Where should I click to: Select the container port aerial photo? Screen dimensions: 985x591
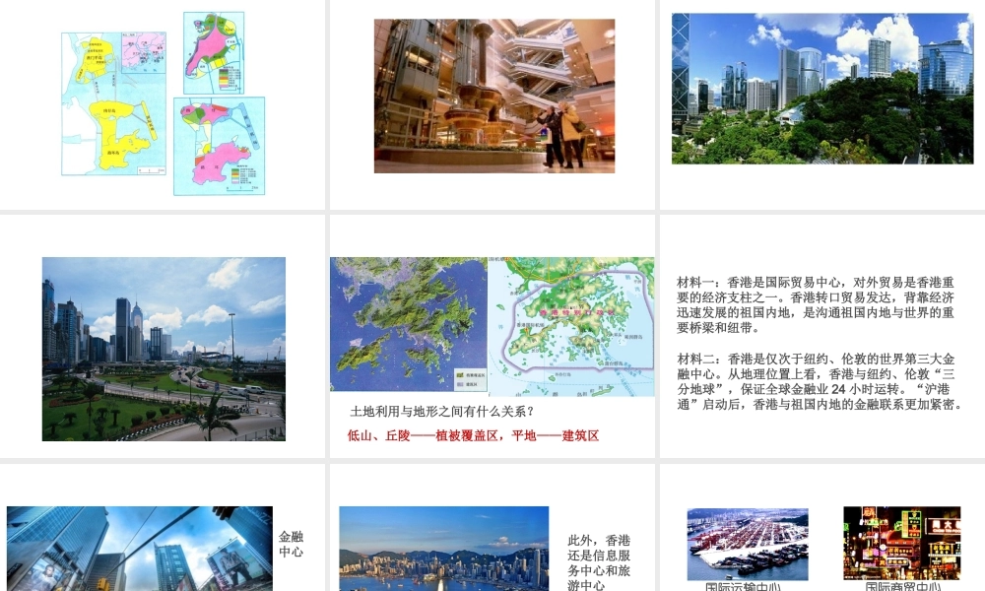point(748,544)
